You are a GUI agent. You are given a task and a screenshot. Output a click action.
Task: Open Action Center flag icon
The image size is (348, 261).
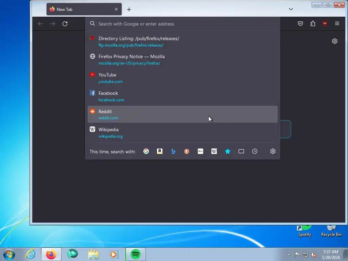tap(297, 255)
